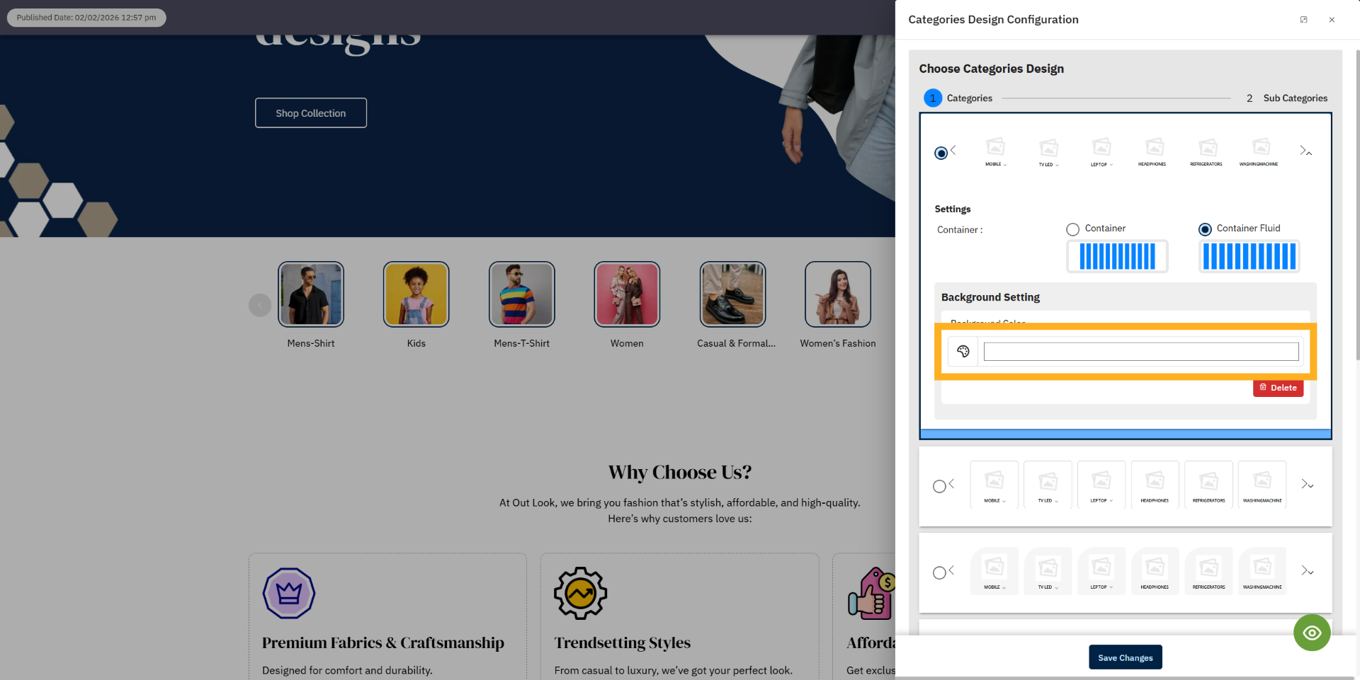Click the green preview eye icon
This screenshot has height=680, width=1360.
pyautogui.click(x=1312, y=633)
